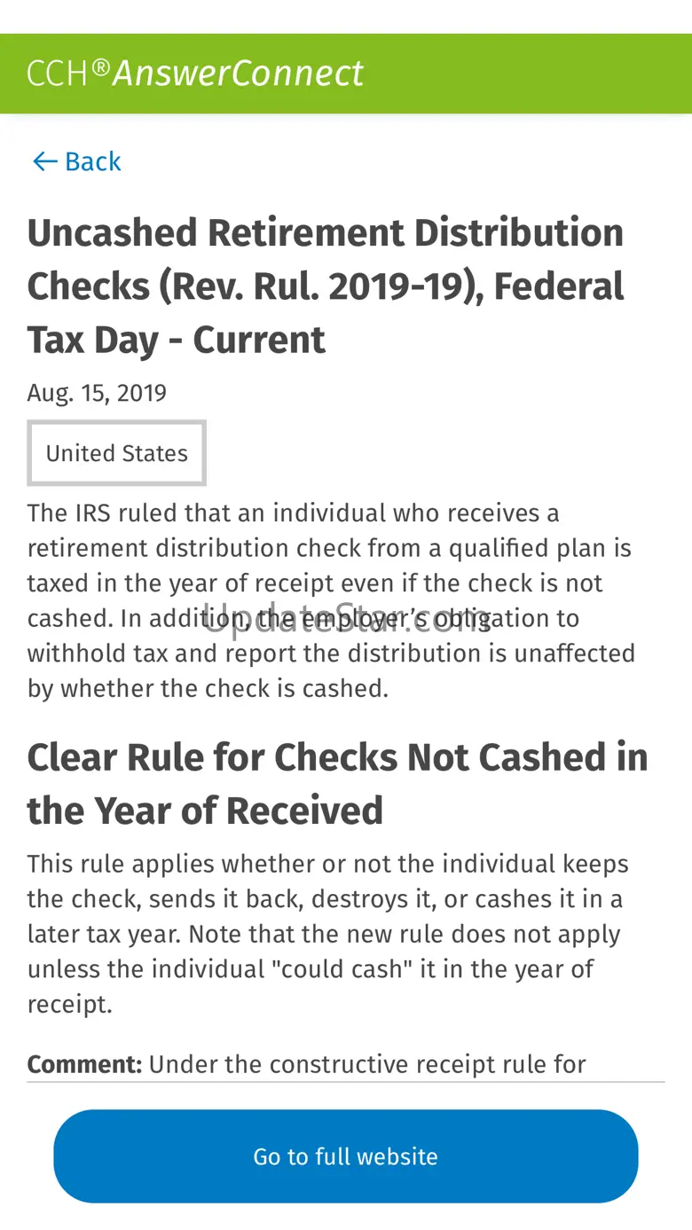The height and width of the screenshot is (1230, 692).
Task: Tap the Aug. 15, 2019 publication date
Action: tap(97, 393)
